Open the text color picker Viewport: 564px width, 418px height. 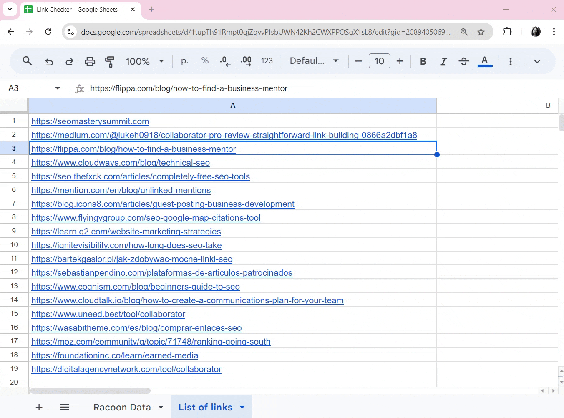point(484,61)
